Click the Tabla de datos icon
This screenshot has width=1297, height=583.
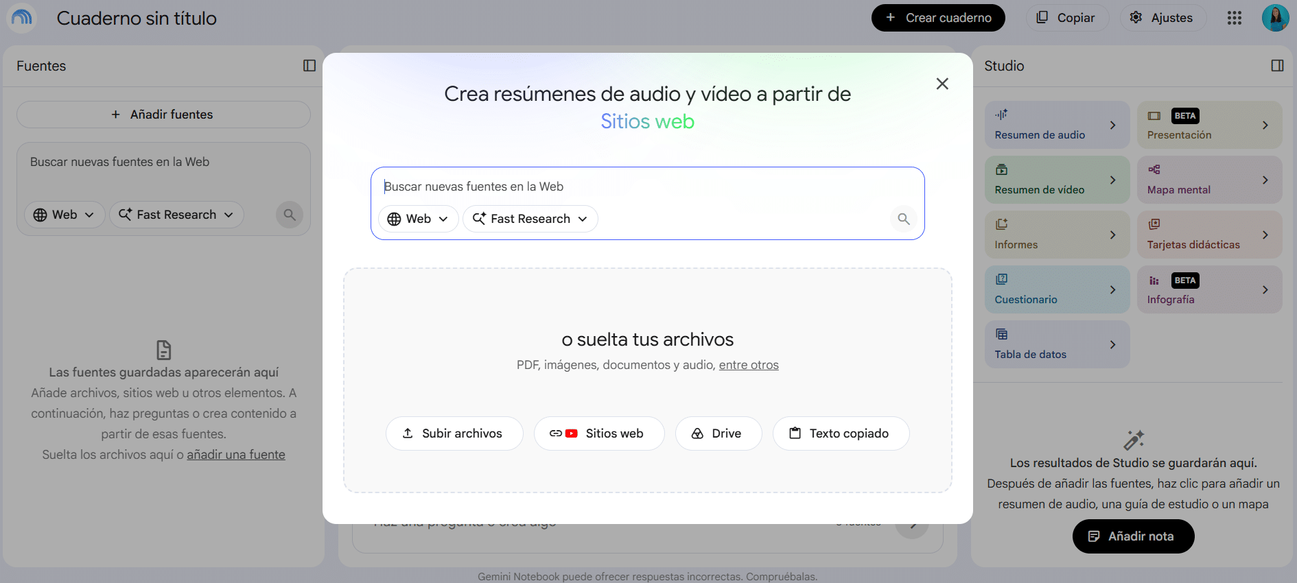pos(1002,334)
